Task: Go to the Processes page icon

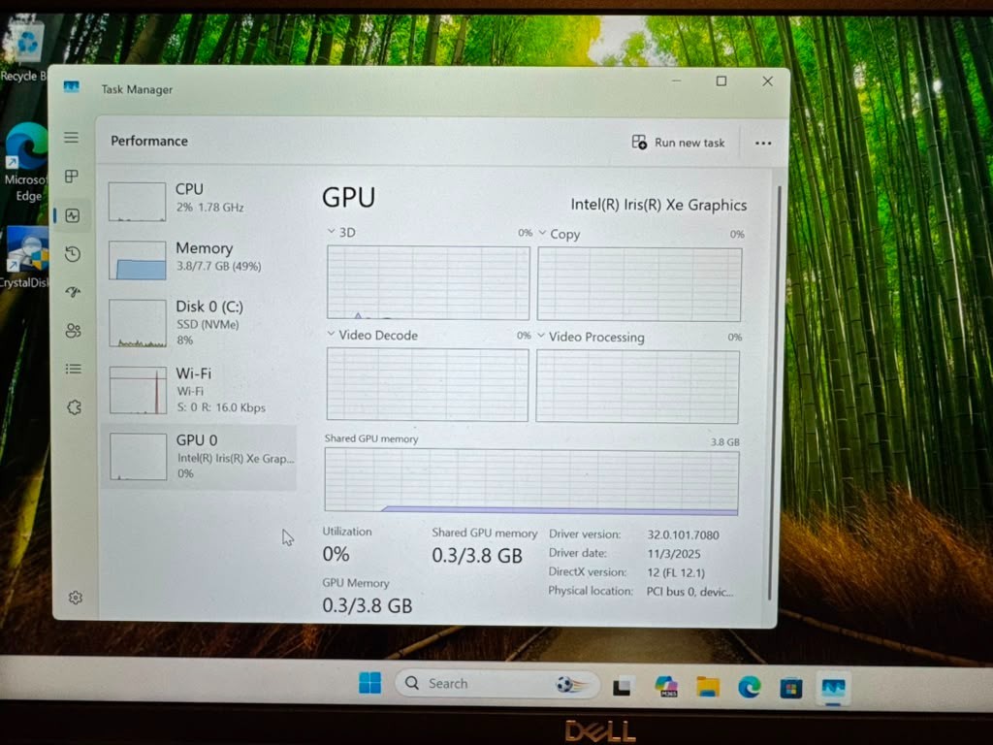Action: (72, 177)
